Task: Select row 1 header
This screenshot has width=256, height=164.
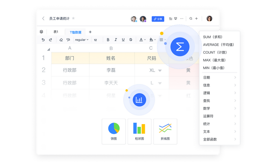Action: (x=43, y=58)
